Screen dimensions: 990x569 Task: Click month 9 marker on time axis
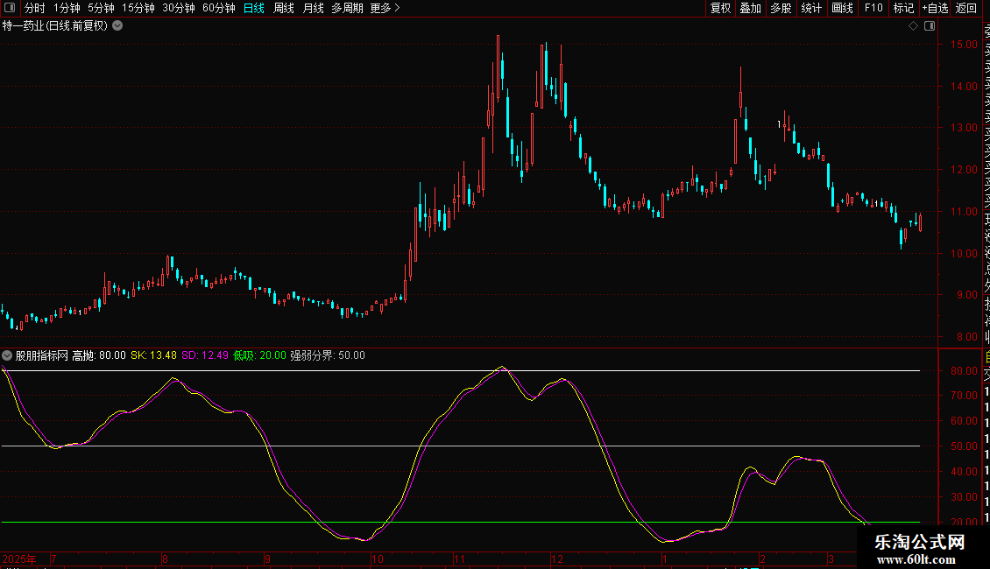click(x=267, y=558)
